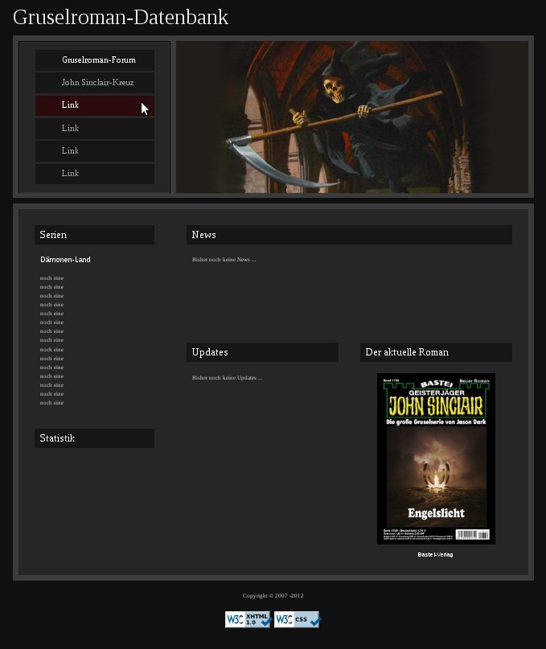Image resolution: width=546 pixels, height=649 pixels.
Task: Click the last "noch eine" entry above Statistik
Action: [x=51, y=403]
